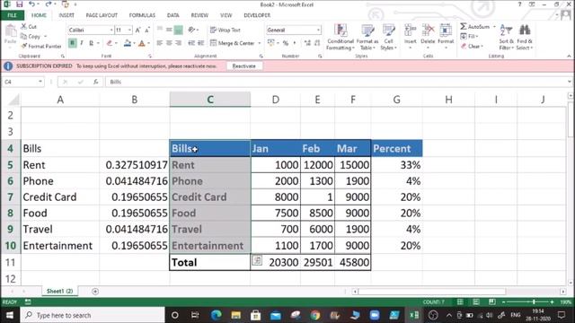Open Conditional Formatting
Viewport: 575px width, 323px height.
(x=341, y=37)
